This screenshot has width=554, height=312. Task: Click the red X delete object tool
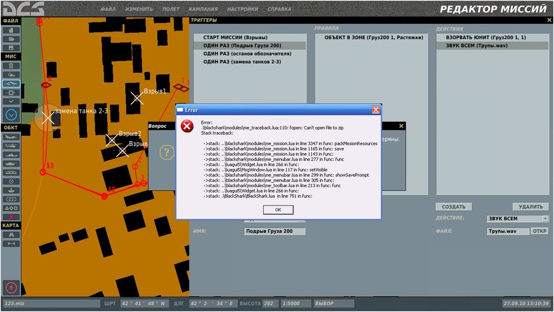[x=11, y=217]
